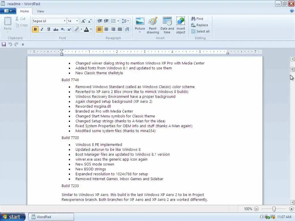Expand the bullet list style arrow

[118, 21]
